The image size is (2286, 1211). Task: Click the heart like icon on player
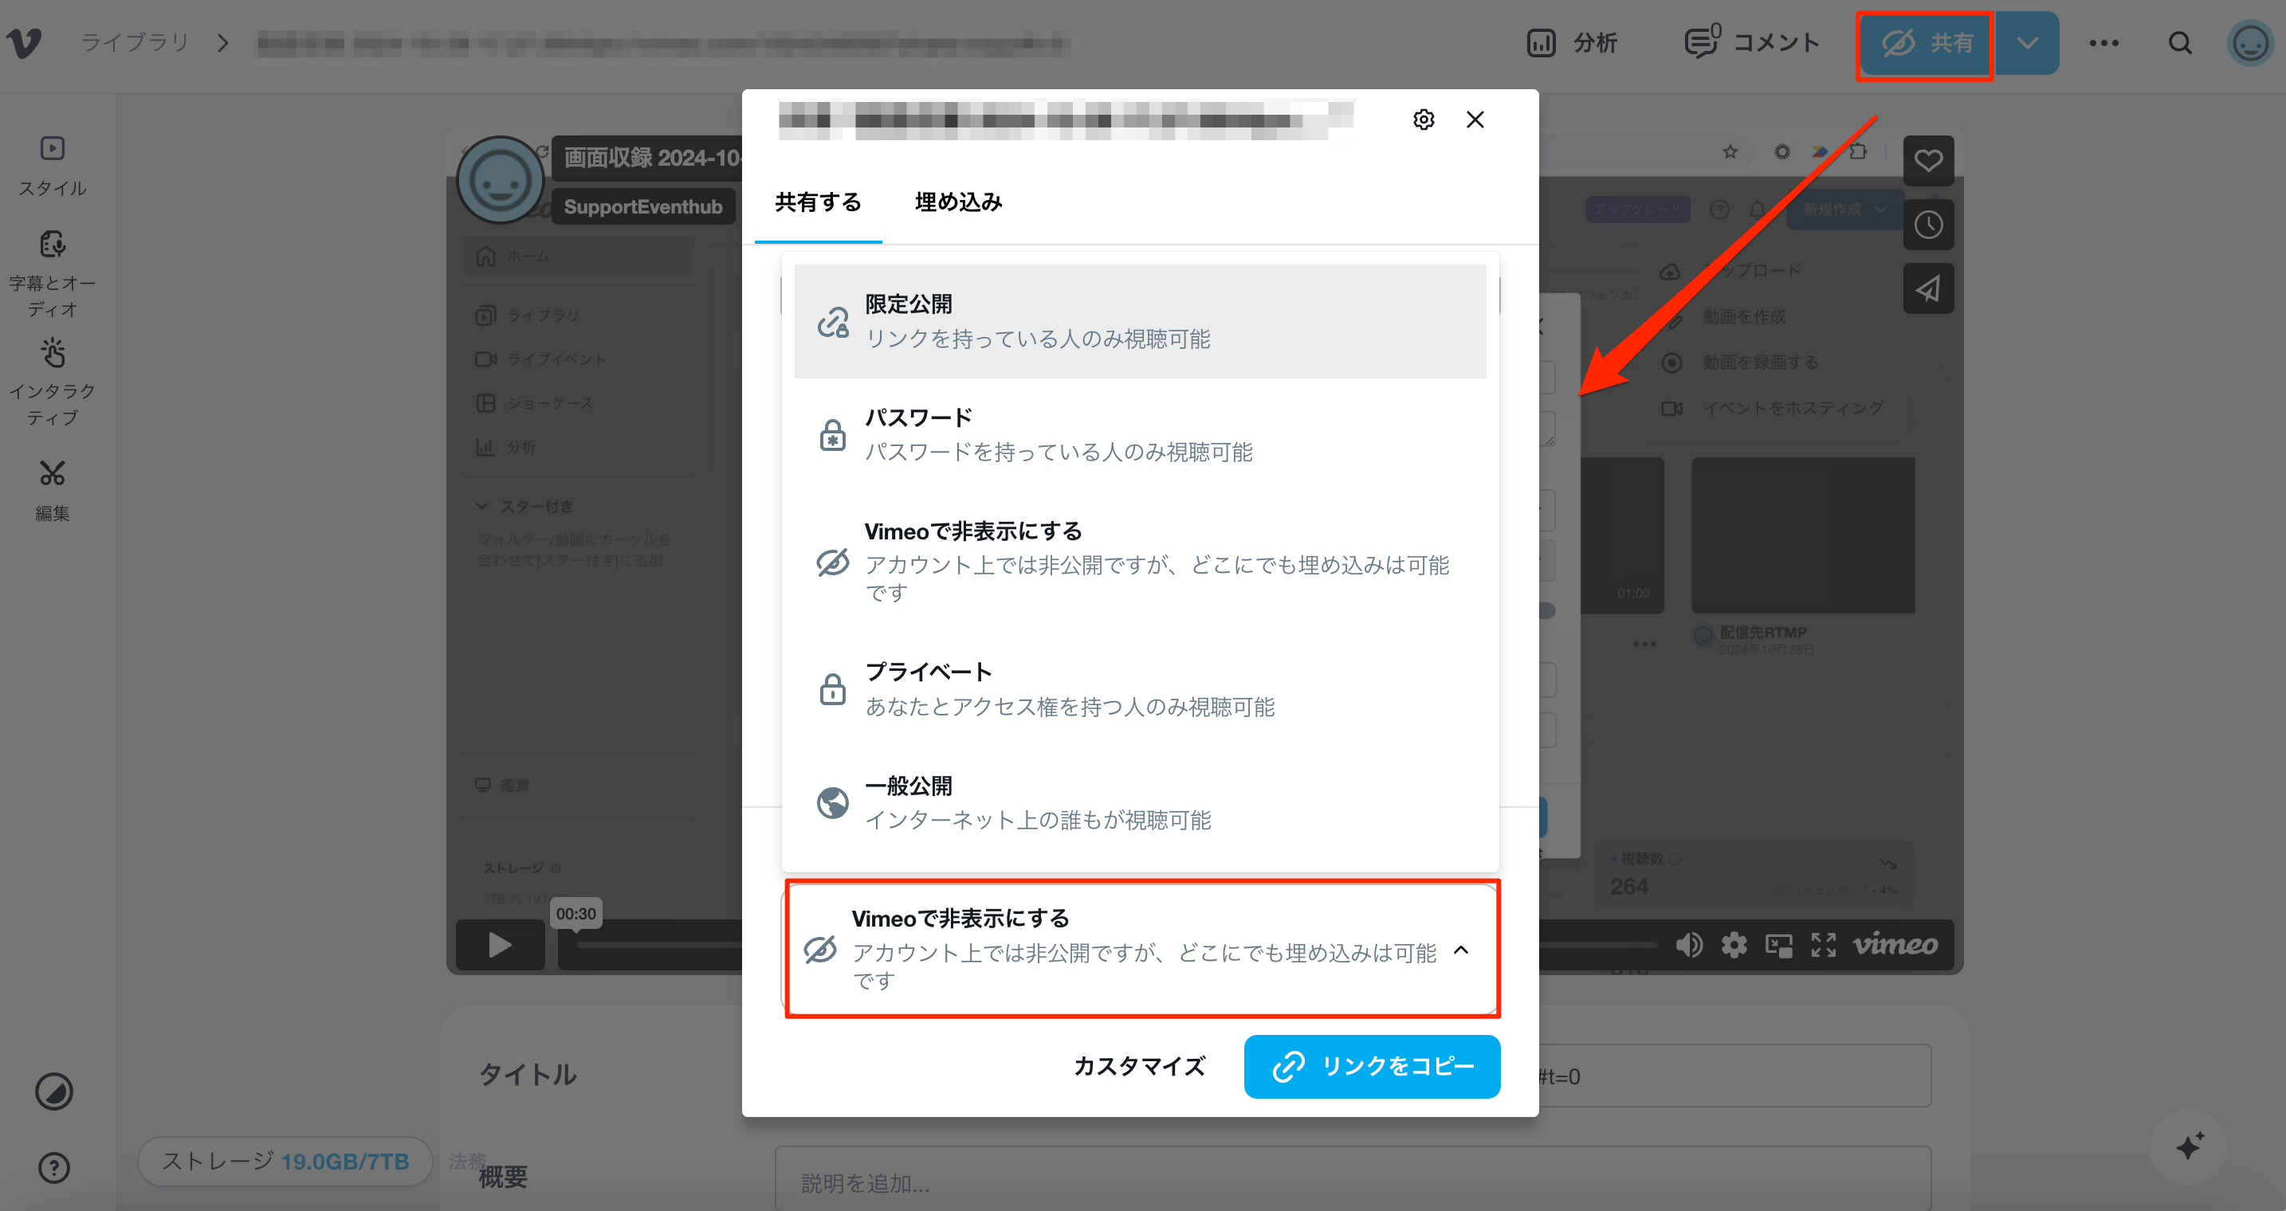(x=1928, y=161)
